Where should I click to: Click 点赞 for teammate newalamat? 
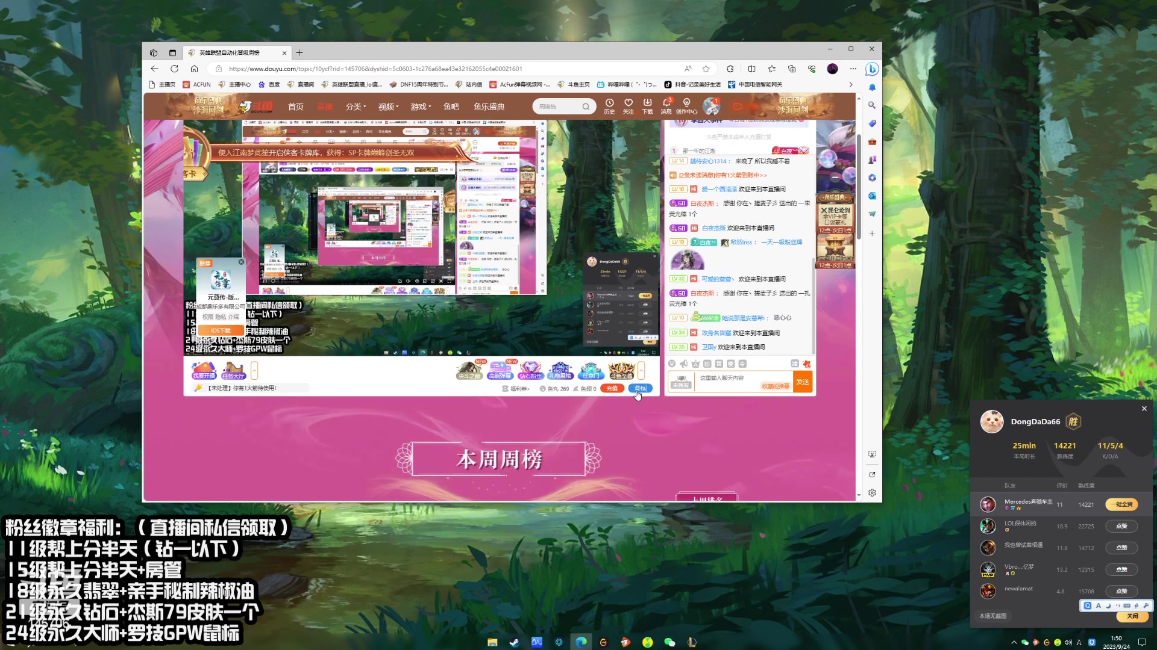coord(1121,591)
